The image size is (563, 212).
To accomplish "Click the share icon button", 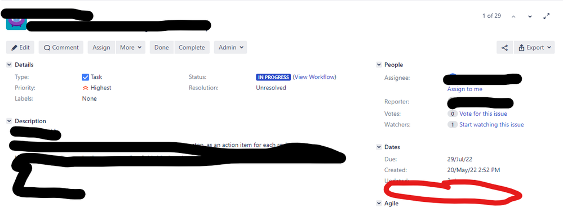I will (x=504, y=48).
